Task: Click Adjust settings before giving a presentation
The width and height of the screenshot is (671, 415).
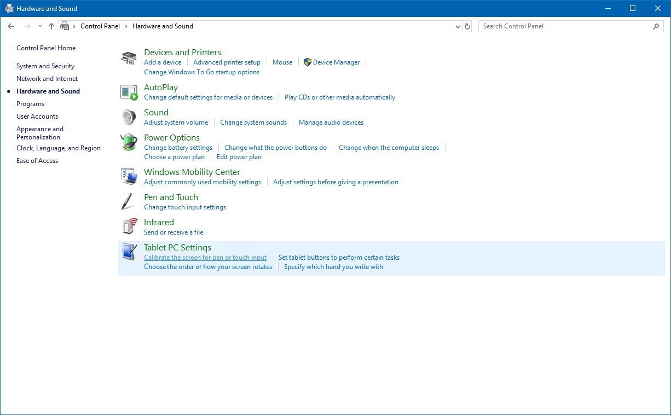Action: click(336, 182)
